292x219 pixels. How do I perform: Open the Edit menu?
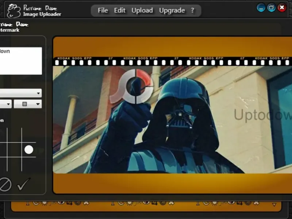point(120,11)
